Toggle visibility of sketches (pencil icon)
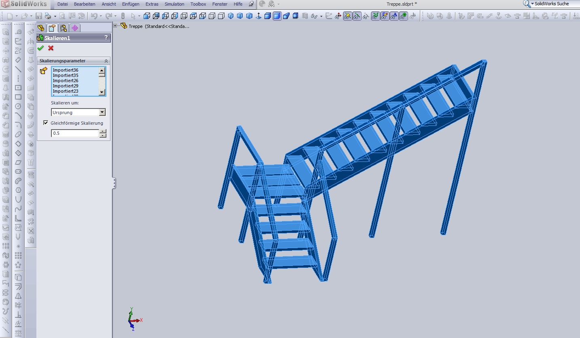 pos(385,16)
